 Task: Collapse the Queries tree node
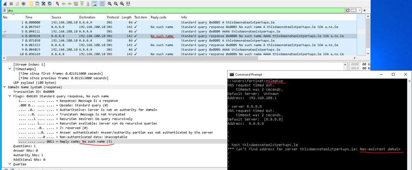(9, 164)
